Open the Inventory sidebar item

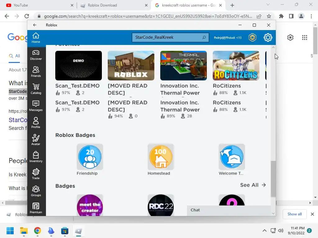[36, 157]
